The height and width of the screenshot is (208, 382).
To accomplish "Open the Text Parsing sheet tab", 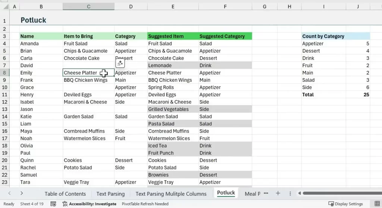I will (110, 193).
